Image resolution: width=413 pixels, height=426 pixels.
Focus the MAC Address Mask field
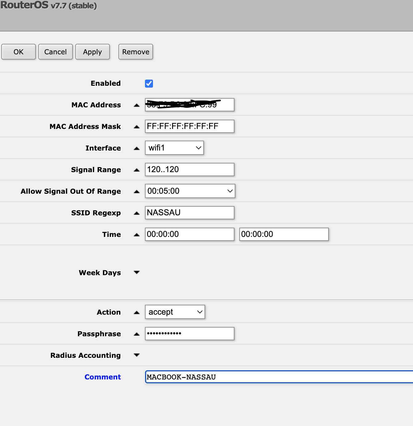(x=190, y=126)
